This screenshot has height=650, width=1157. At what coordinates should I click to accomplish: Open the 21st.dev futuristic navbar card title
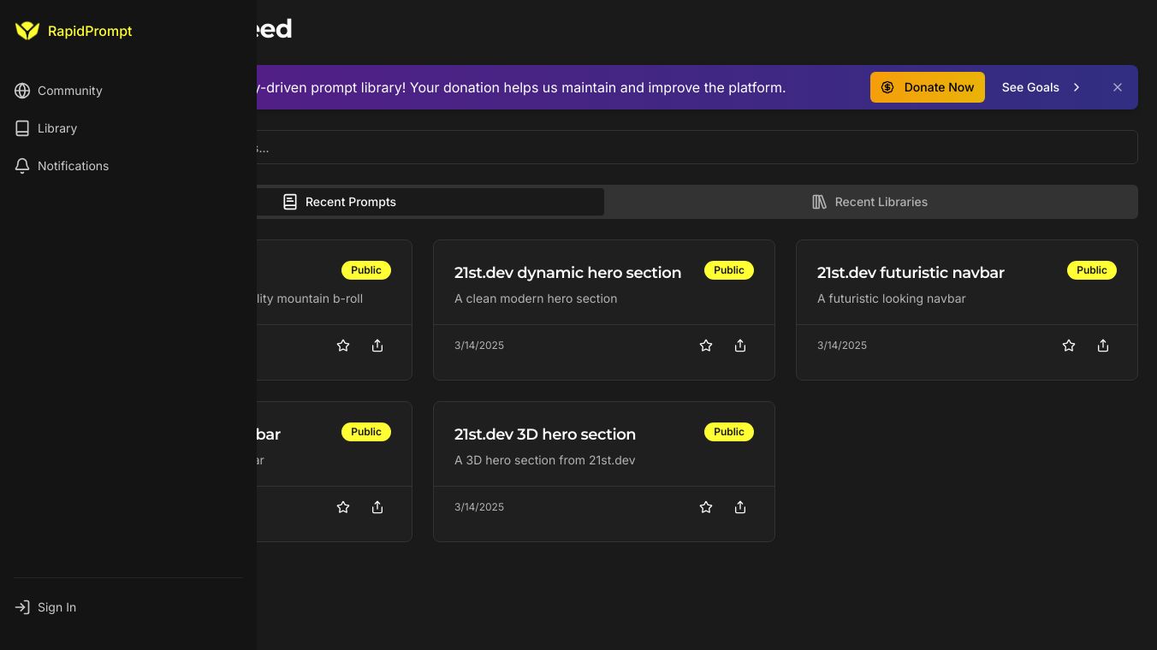[911, 273]
